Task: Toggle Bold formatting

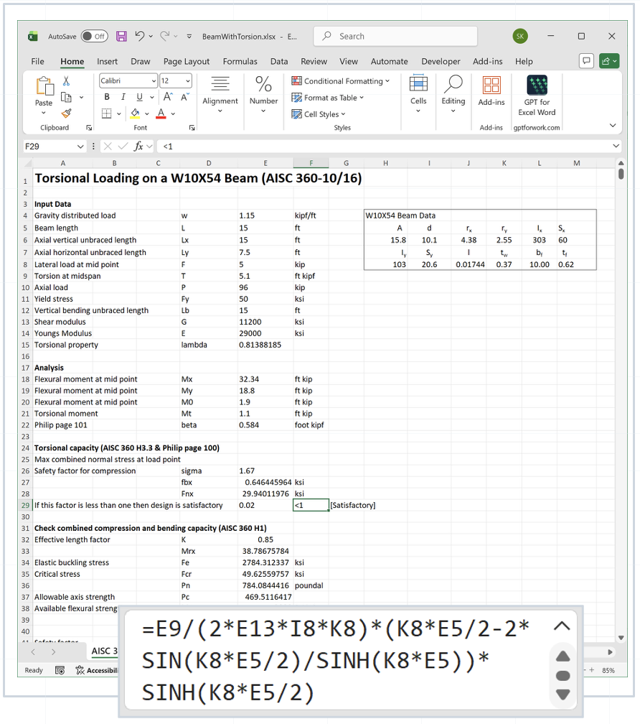Action: pyautogui.click(x=107, y=97)
